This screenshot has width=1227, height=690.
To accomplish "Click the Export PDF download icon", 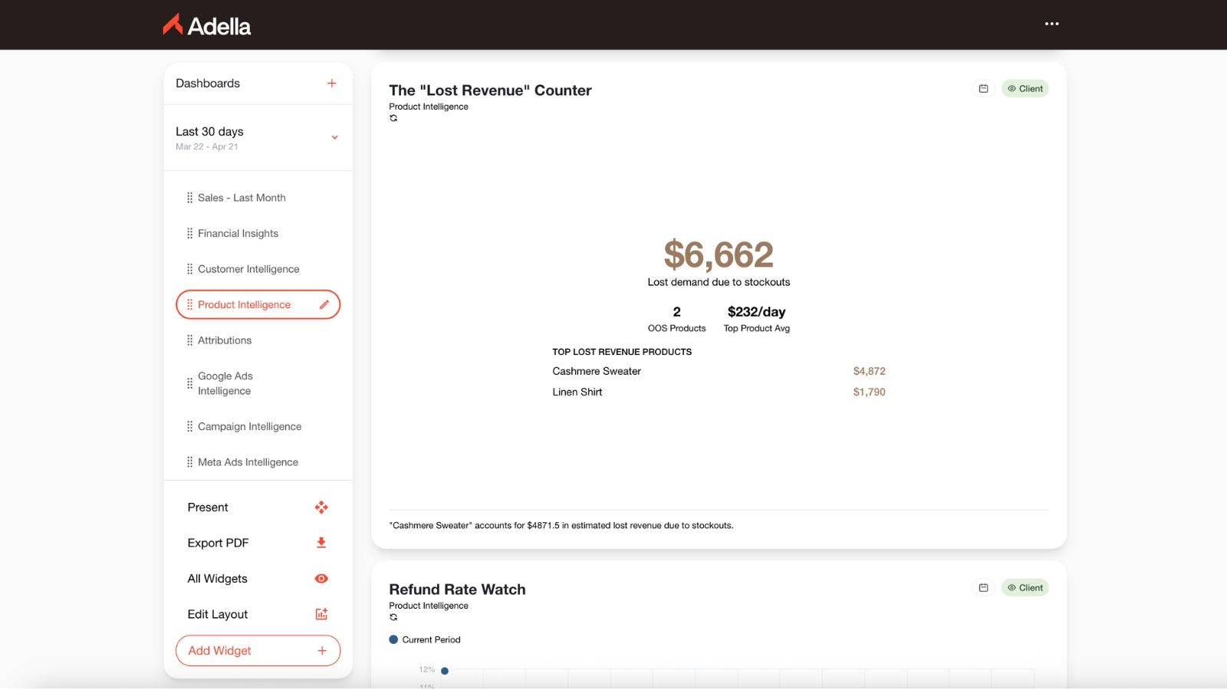I will tap(321, 543).
